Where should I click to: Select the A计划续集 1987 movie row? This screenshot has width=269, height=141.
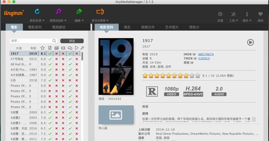tap(44, 75)
